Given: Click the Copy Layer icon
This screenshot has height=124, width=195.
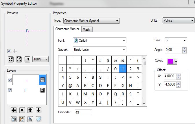Looking at the screenshot, I should click(14, 119).
